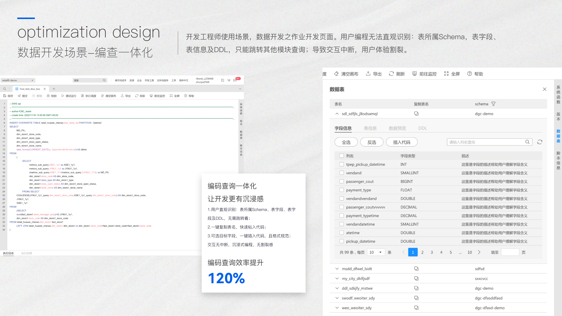Image resolution: width=562 pixels, height=316 pixels.
Task: Click the schema filter funnel icon
Action: tap(493, 104)
